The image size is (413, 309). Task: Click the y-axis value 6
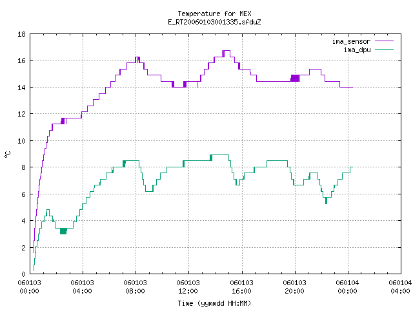pos(24,194)
